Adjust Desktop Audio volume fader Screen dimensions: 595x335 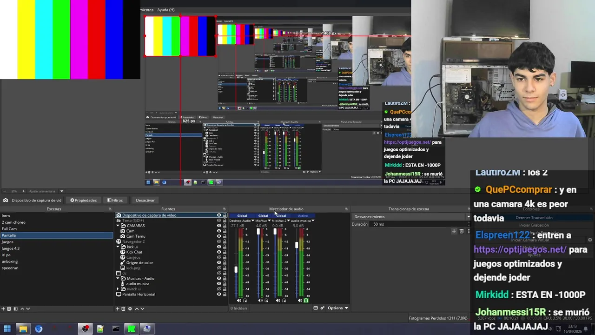[x=236, y=269]
